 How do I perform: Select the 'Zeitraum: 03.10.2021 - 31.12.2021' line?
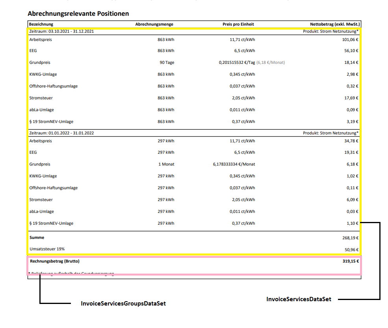61,32
